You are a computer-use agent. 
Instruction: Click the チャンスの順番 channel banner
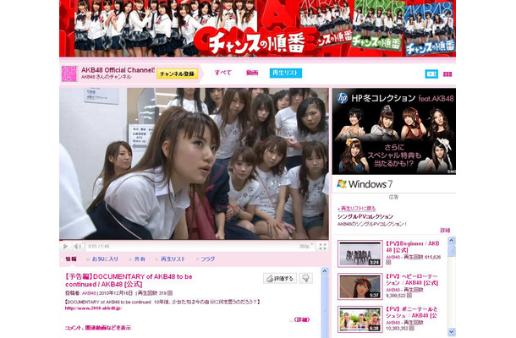(257, 28)
